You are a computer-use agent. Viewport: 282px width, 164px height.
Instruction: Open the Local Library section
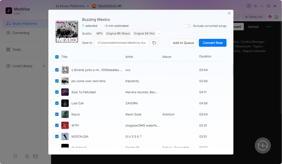pyautogui.click(x=22, y=66)
